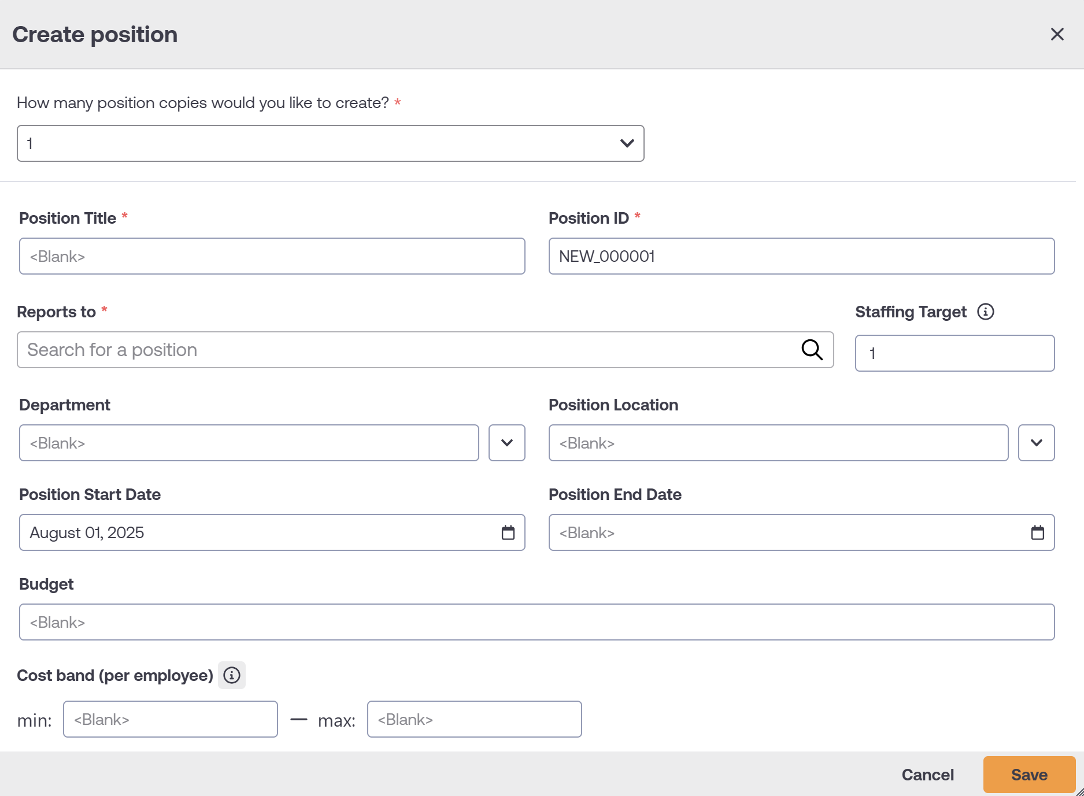
Task: View the Staffing Target info tooltip
Action: [986, 312]
